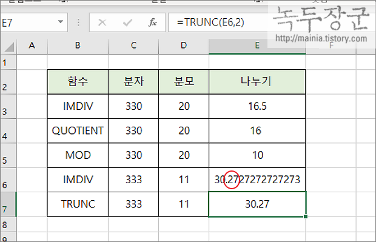Select column C header
The width and height of the screenshot is (376, 242).
pos(133,45)
